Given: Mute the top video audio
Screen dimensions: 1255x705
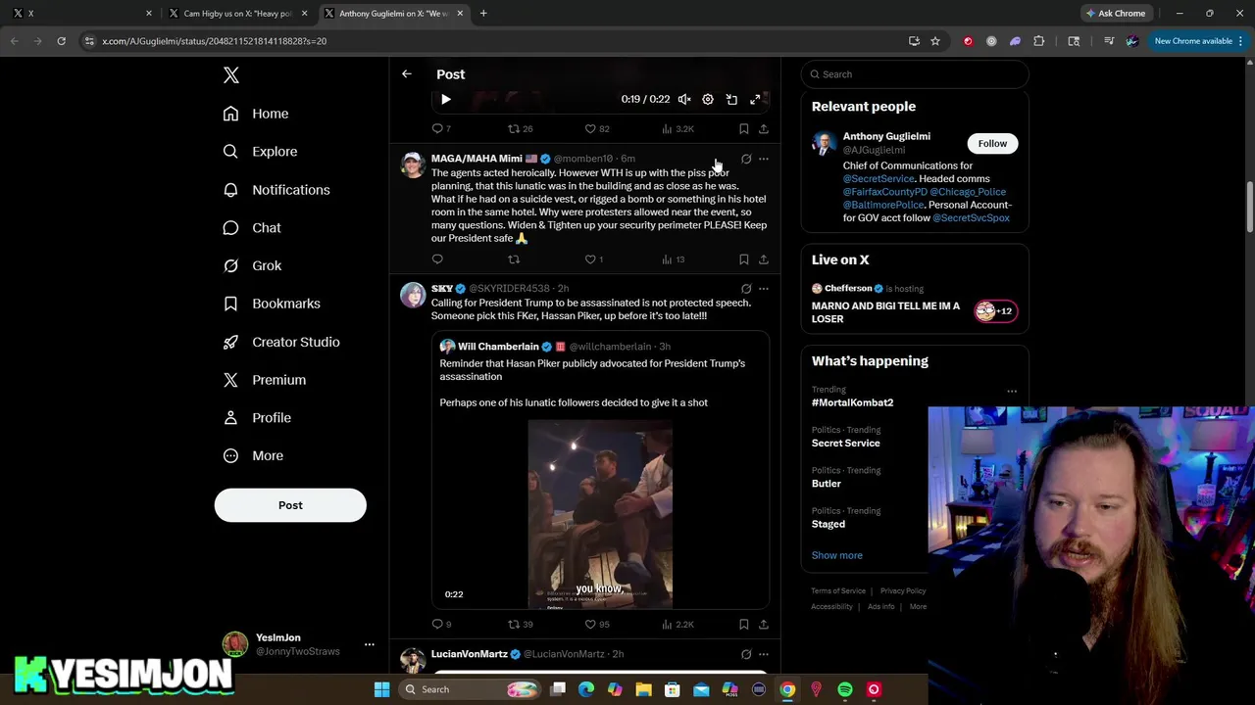Looking at the screenshot, I should click(x=684, y=99).
